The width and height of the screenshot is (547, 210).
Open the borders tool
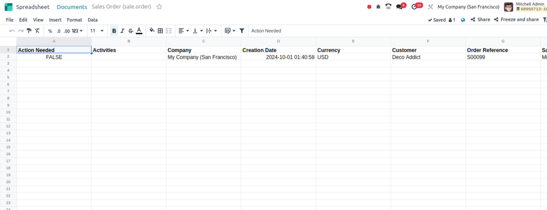coord(160,31)
